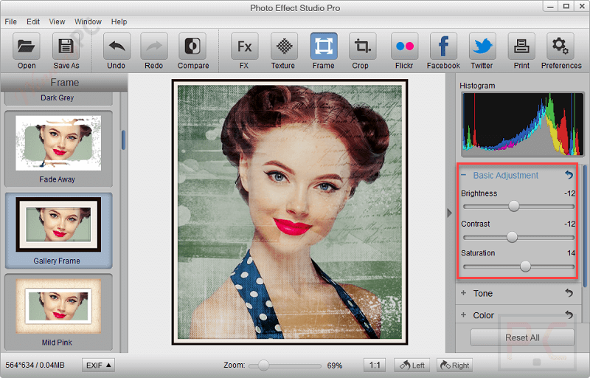The width and height of the screenshot is (590, 378).
Task: Expand the Color section
Action: point(464,315)
